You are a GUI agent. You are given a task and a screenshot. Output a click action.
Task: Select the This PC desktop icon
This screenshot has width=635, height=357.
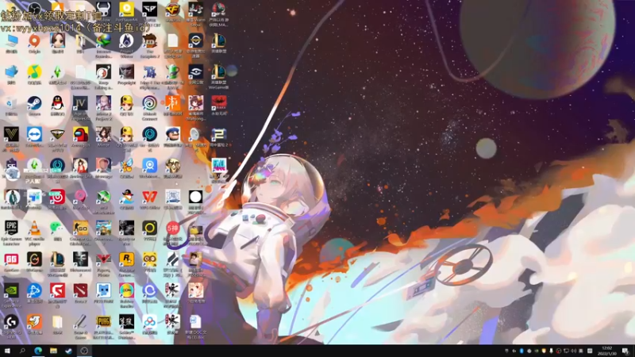(x=11, y=41)
